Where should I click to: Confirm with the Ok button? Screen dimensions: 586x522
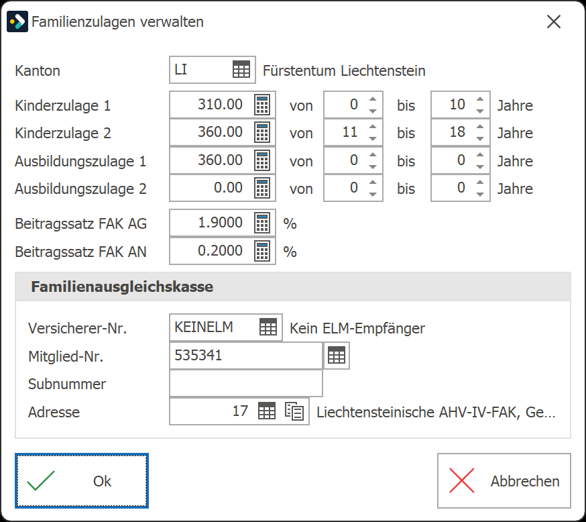82,480
